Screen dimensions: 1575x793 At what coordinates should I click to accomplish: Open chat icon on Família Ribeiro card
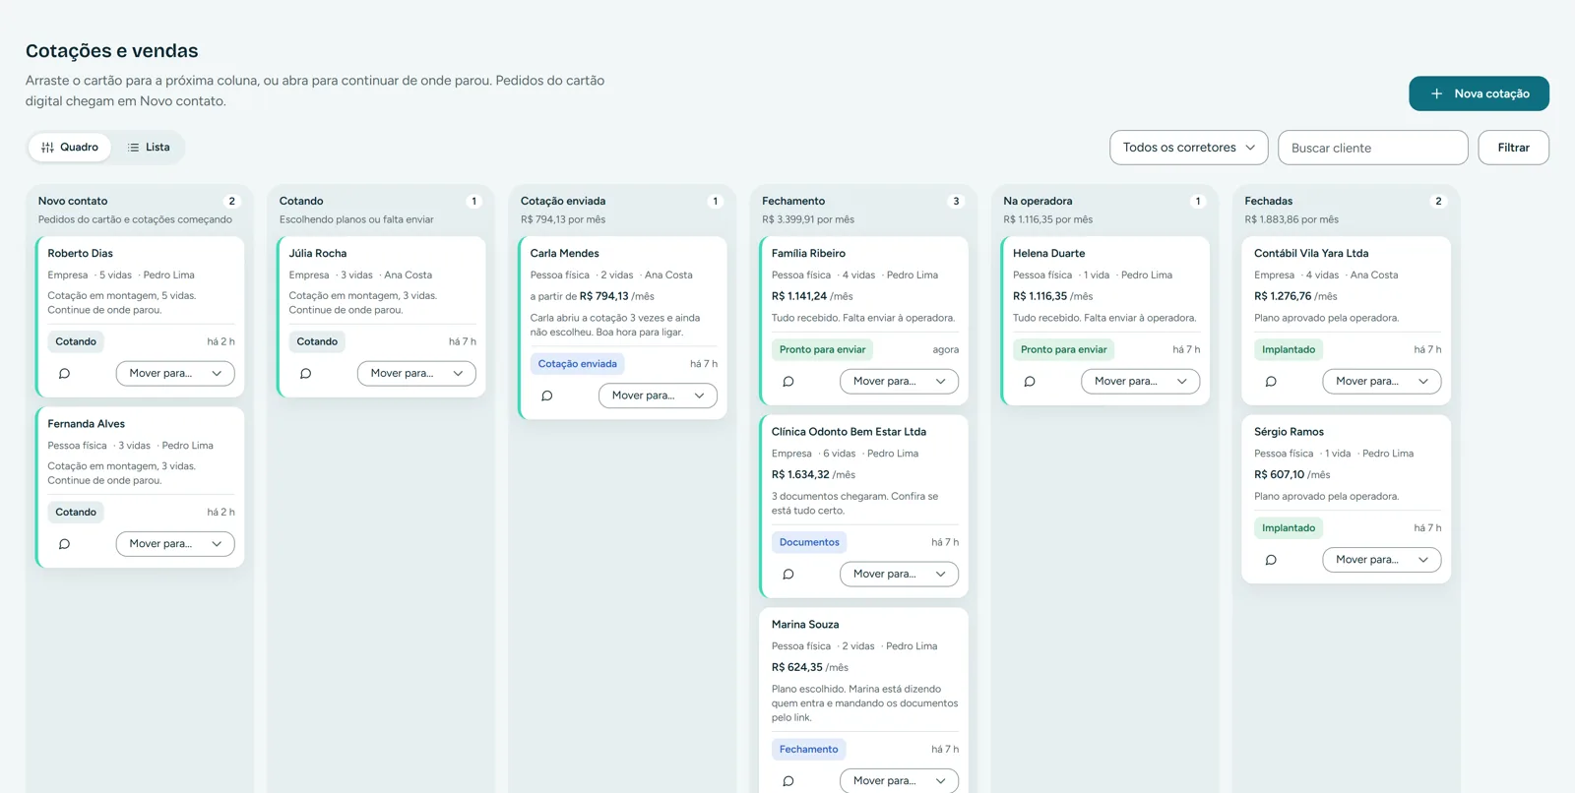click(787, 382)
